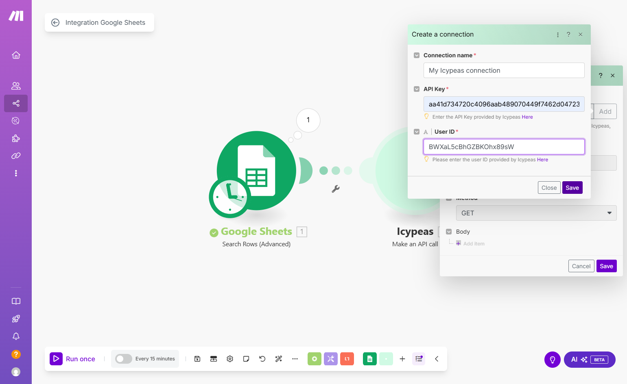This screenshot has height=384, width=627.
Task: Click Save in Create a connection dialog
Action: pos(572,188)
